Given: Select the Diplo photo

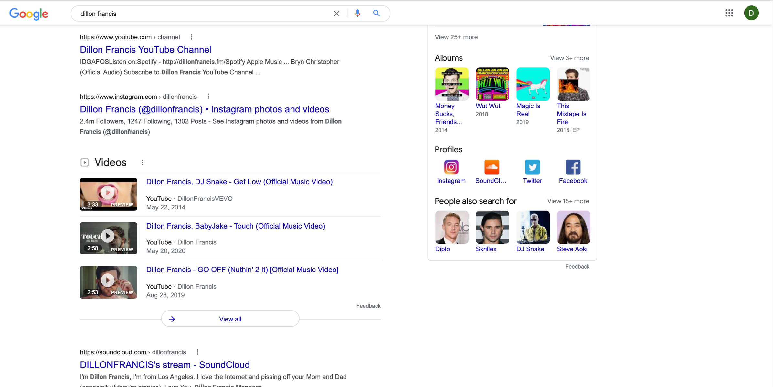Looking at the screenshot, I should pyautogui.click(x=451, y=227).
